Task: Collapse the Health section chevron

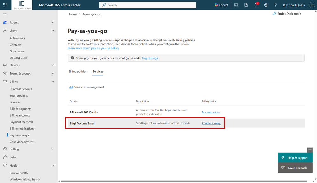Action: (53, 166)
